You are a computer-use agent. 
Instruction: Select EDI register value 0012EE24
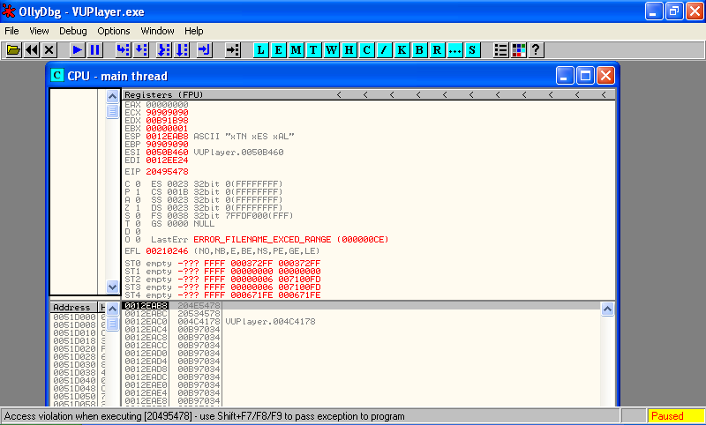click(x=167, y=160)
